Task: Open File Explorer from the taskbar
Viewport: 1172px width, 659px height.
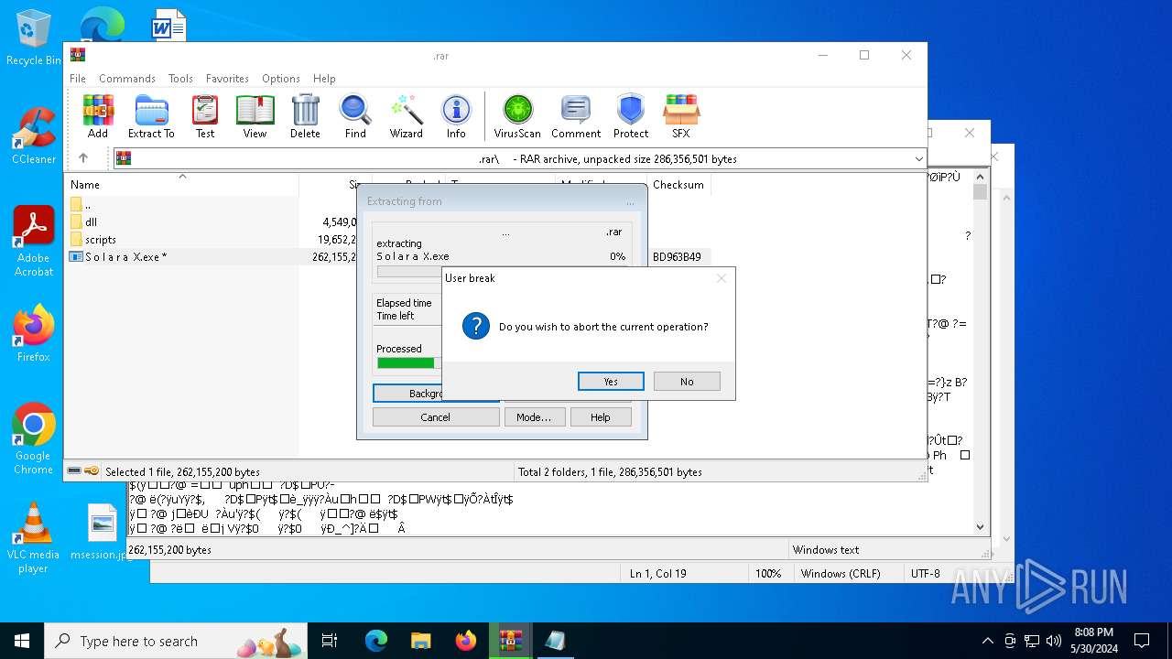Action: (x=420, y=641)
